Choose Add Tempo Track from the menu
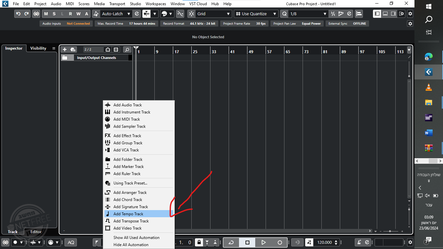 tap(139, 214)
